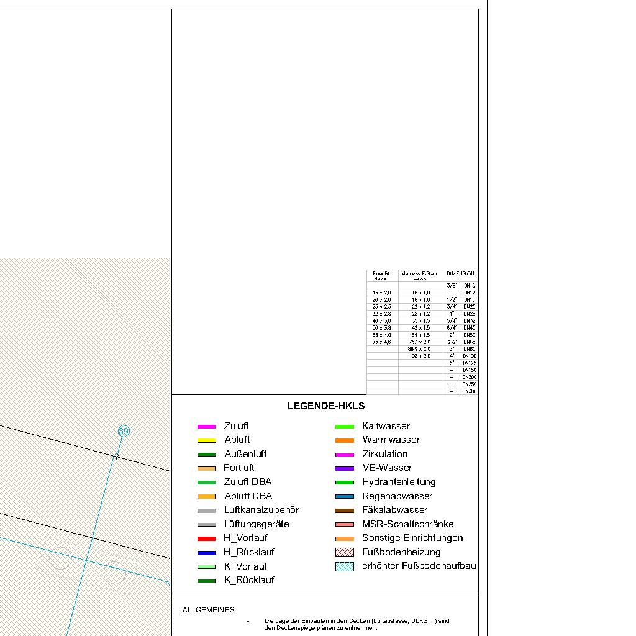Click the MSR-Schaltschränke legend label
636x636 pixels.
click(x=407, y=524)
